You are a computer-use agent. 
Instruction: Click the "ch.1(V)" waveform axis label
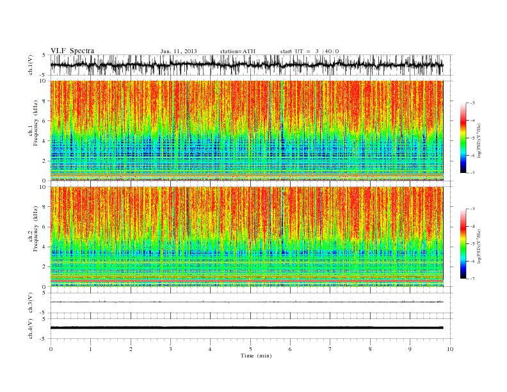tap(31, 65)
